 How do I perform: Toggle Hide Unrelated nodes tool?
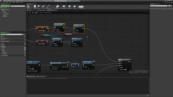[48, 6]
